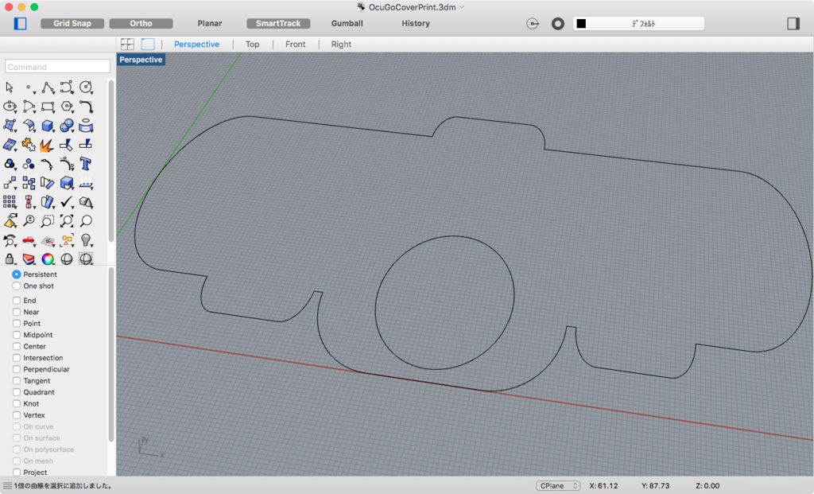Select the Text tool
The width and height of the screenshot is (814, 494).
(x=87, y=165)
